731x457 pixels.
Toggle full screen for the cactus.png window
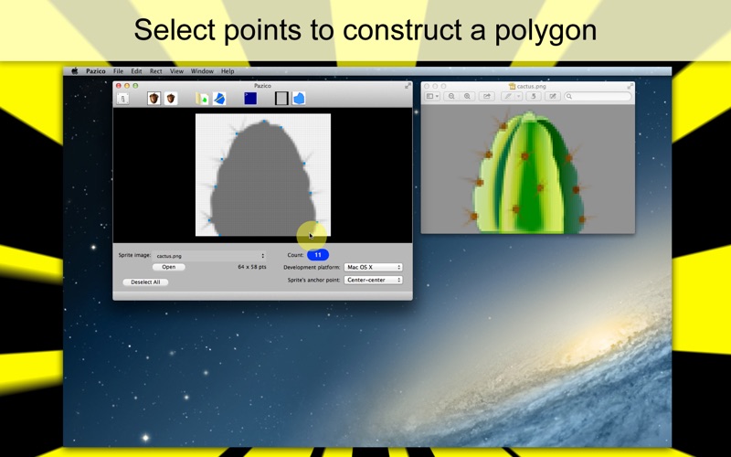[x=630, y=86]
